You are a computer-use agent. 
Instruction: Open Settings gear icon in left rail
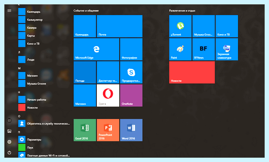[9, 142]
